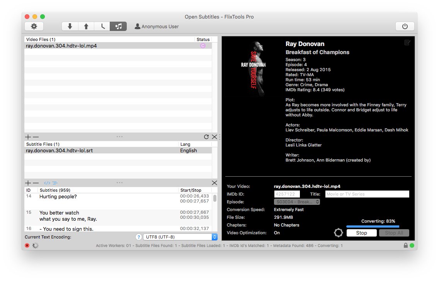Click the subtitles list scrollbar thumb

pos(215,198)
